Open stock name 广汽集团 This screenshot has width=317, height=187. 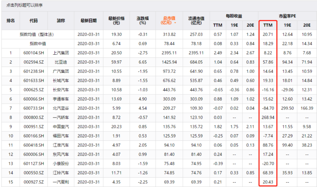tap(61, 72)
